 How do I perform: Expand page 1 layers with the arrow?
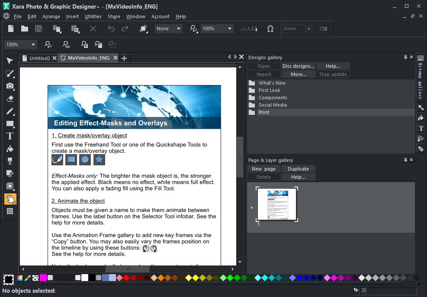coord(252,208)
